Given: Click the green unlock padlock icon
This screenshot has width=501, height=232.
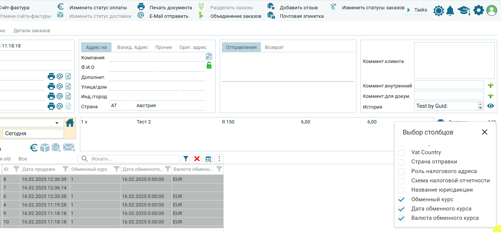Looking at the screenshot, I should 209,66.
